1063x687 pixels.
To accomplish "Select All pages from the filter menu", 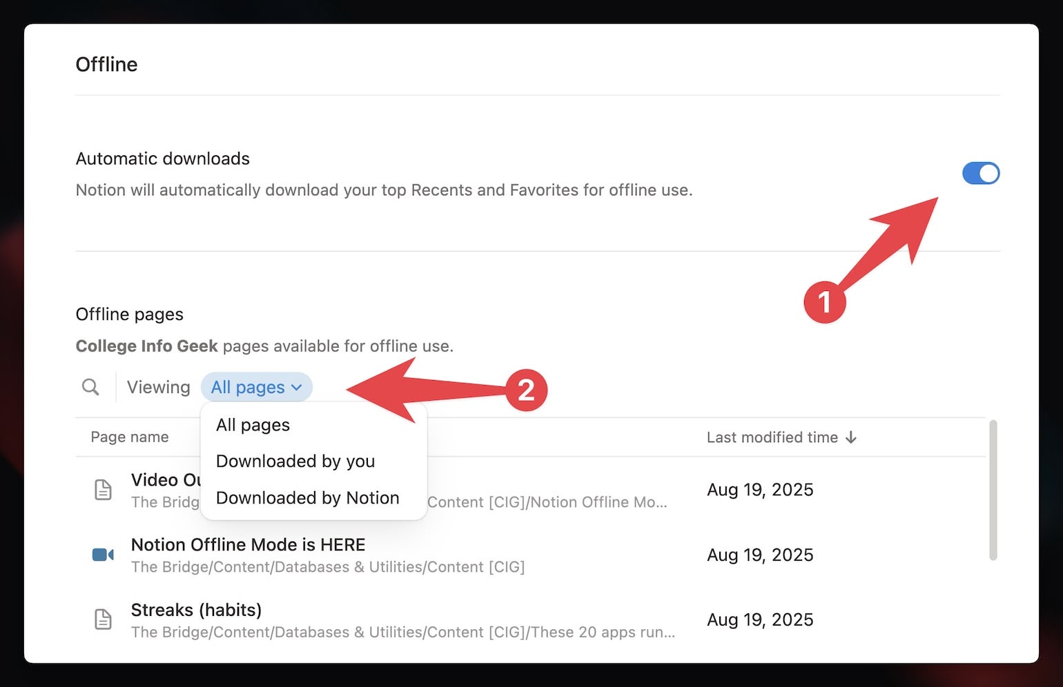I will pos(253,425).
